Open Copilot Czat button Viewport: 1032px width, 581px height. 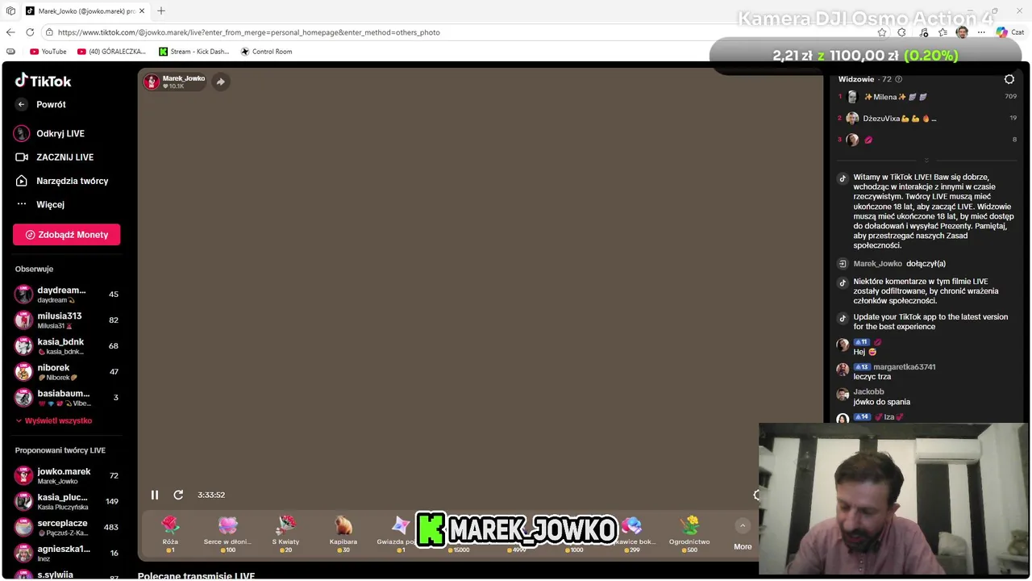[x=1009, y=32]
